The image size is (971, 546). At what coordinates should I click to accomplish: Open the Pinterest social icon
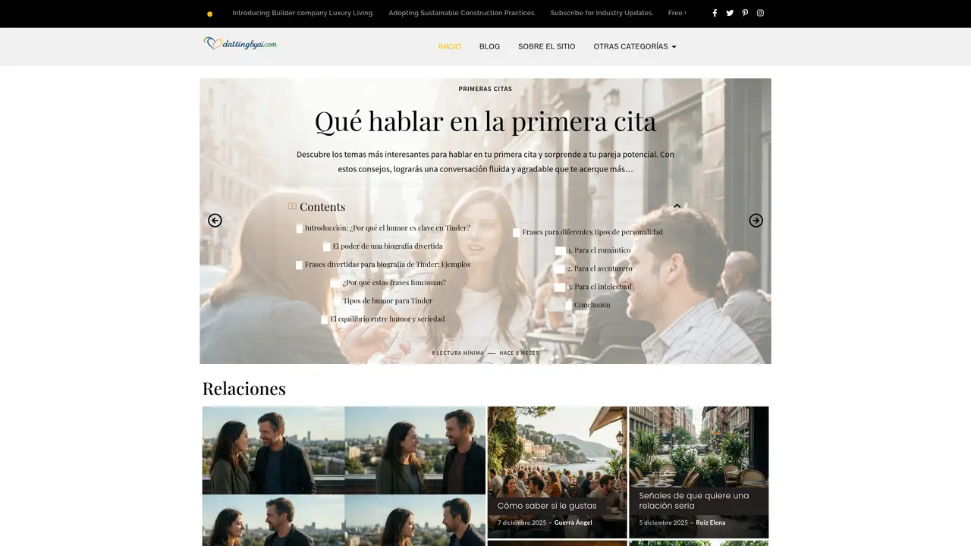745,13
